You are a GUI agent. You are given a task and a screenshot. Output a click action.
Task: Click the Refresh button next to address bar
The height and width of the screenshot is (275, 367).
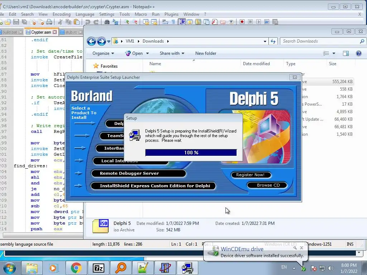click(273, 42)
